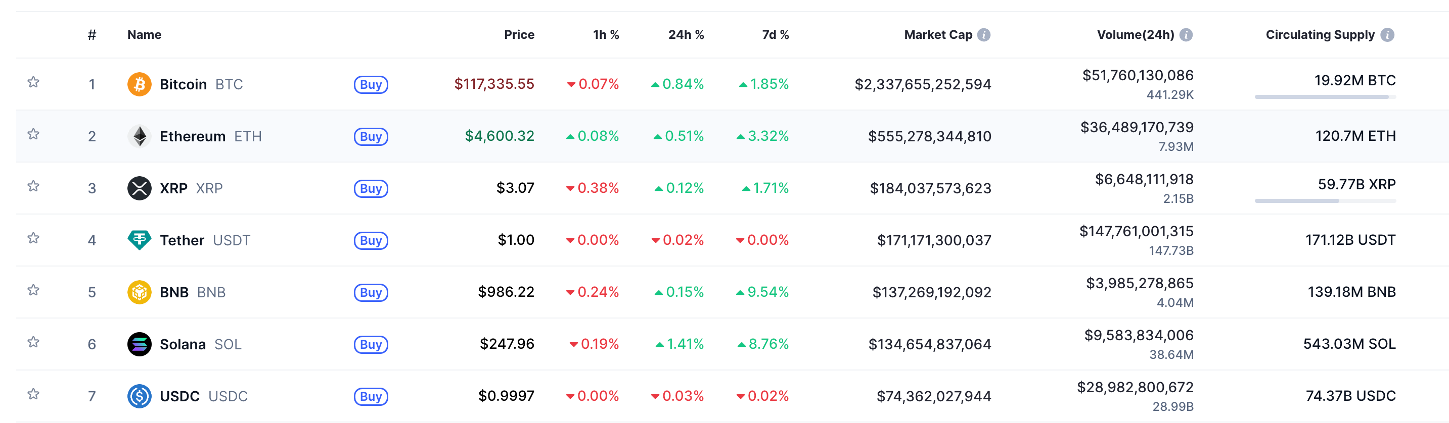Click Buy button for Solana

(371, 344)
